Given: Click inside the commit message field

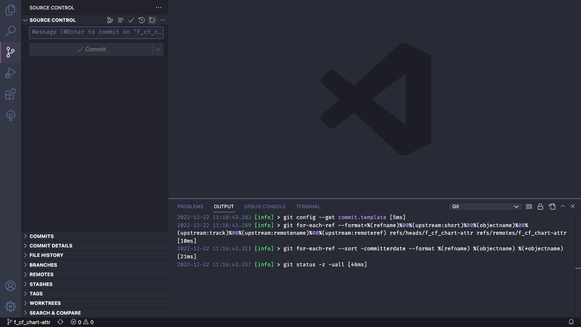Looking at the screenshot, I should (96, 32).
